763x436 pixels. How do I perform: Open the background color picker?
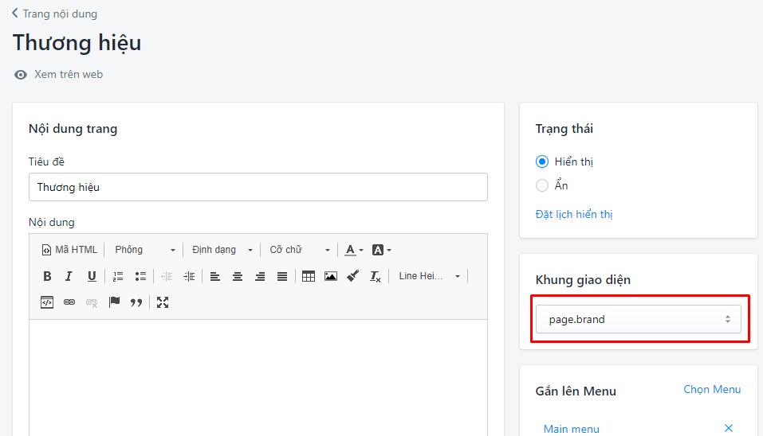click(381, 250)
